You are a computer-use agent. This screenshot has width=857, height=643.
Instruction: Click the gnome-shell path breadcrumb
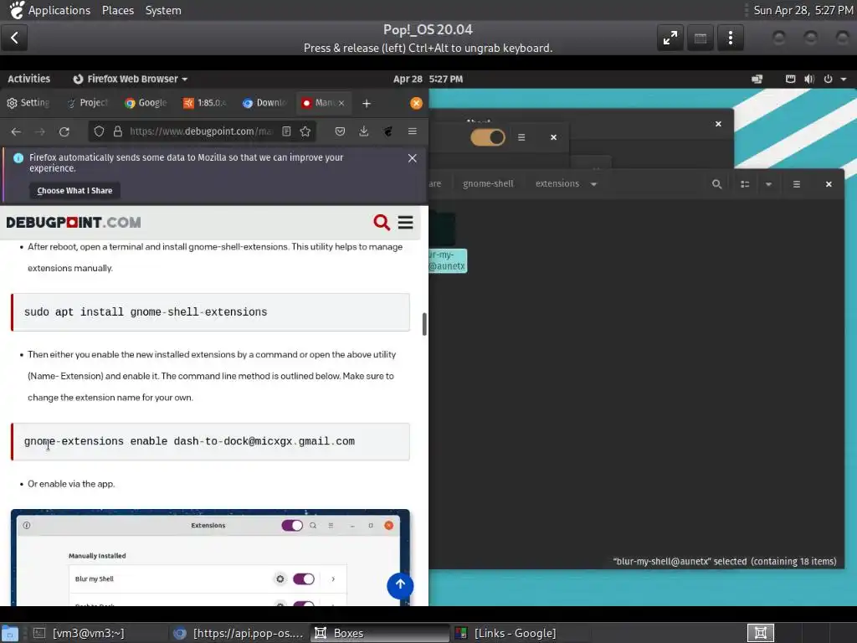(488, 183)
